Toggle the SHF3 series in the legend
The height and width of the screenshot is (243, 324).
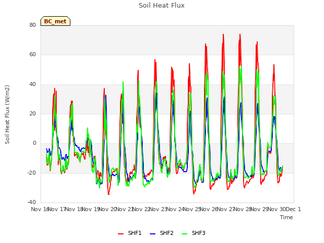193,233
